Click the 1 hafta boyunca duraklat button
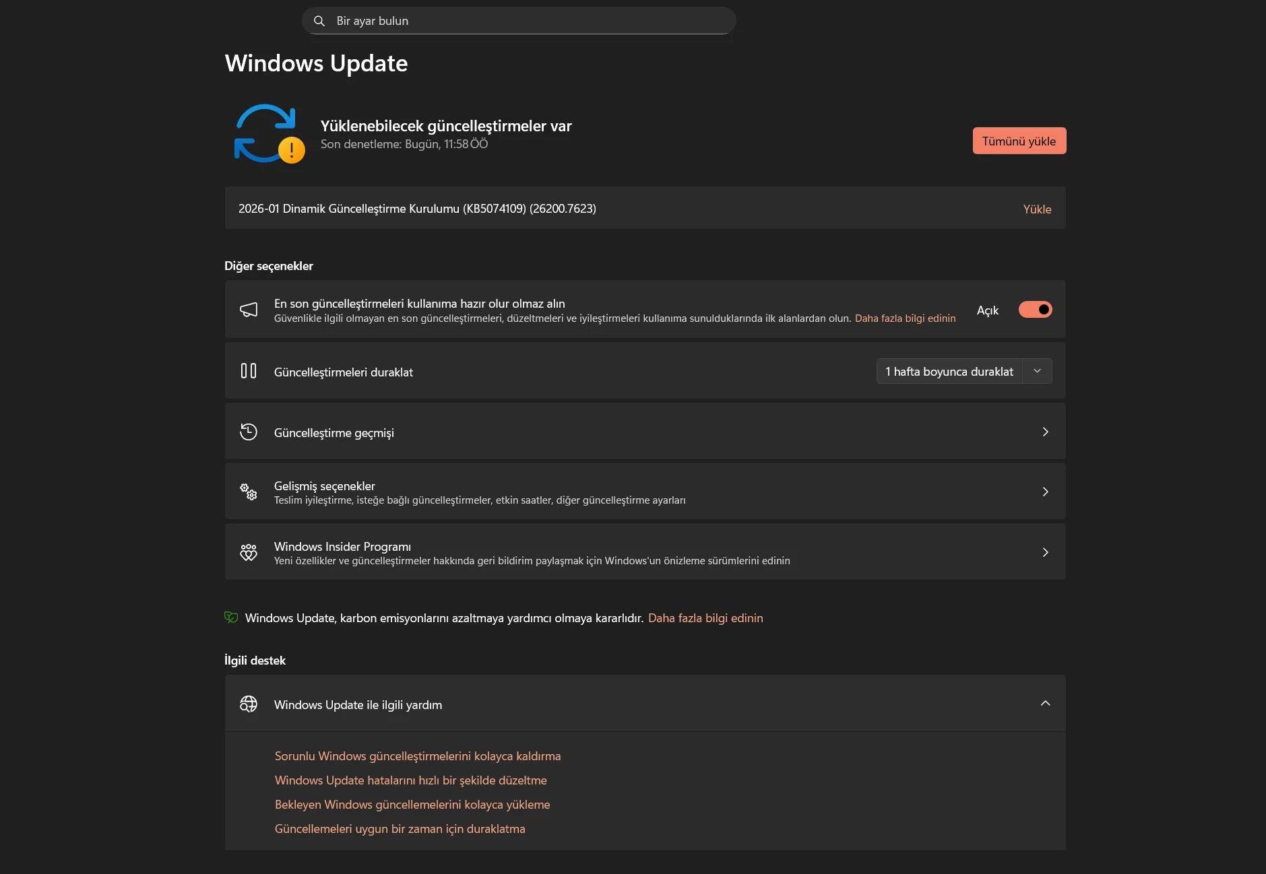The width and height of the screenshot is (1266, 874). pos(949,372)
